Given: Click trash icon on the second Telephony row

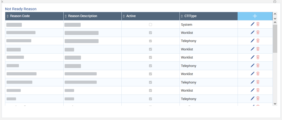Looking at the screenshot, I should [258, 65].
